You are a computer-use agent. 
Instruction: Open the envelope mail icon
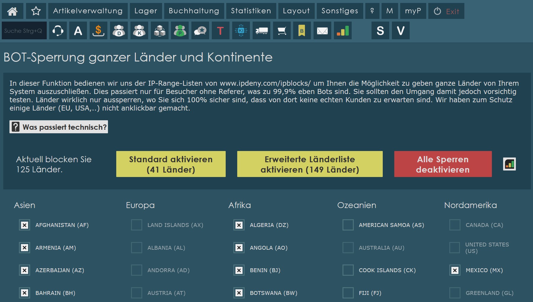[322, 30]
